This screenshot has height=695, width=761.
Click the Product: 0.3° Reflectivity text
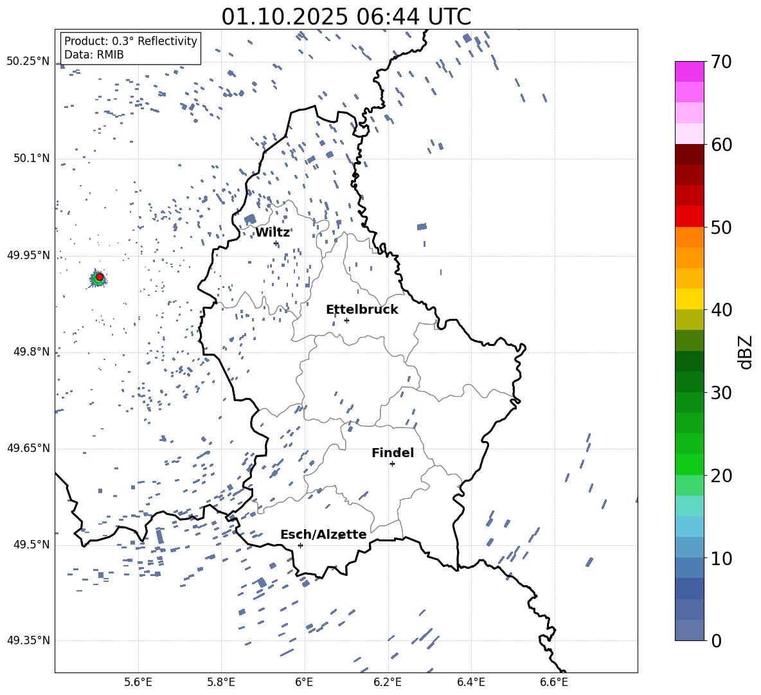[130, 41]
